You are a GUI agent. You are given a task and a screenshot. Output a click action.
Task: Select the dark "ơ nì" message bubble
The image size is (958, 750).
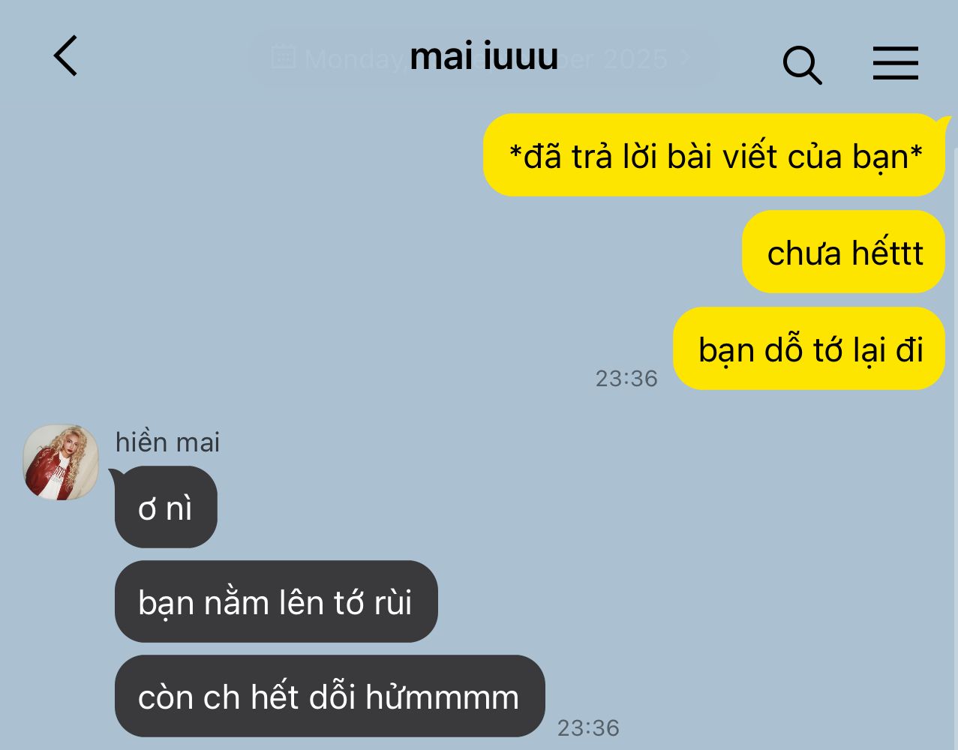166,507
